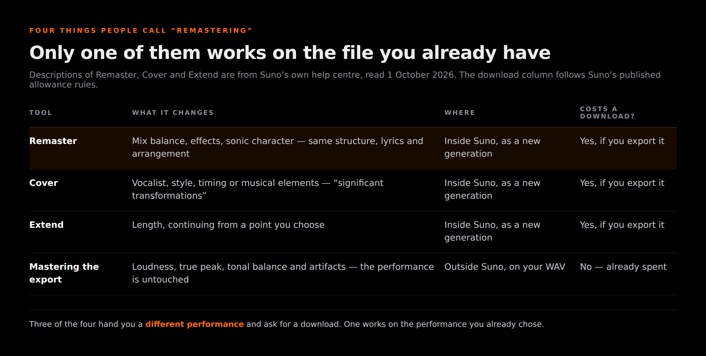This screenshot has width=706, height=356.
Task: Click Remaster row's 'Yes, if you export it'
Action: click(x=622, y=141)
